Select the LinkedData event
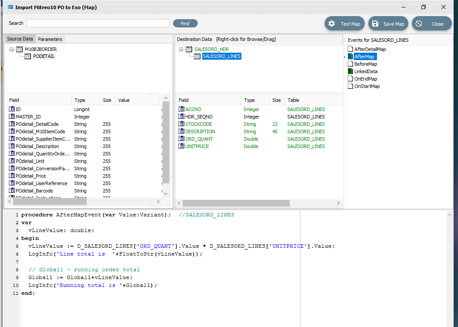 (366, 71)
